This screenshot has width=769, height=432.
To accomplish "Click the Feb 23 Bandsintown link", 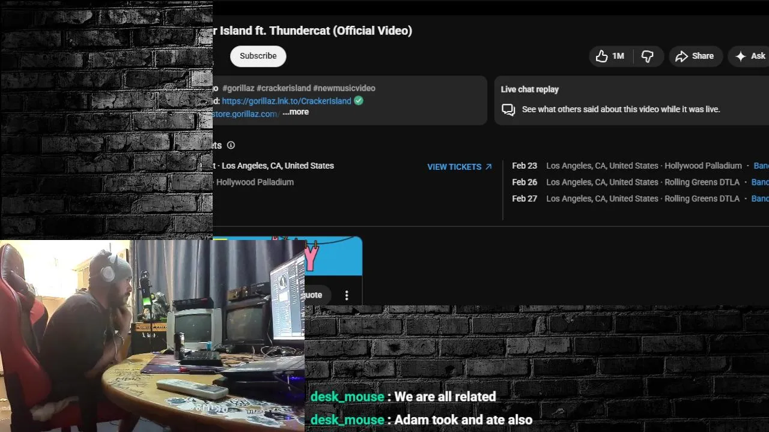I will 761,166.
